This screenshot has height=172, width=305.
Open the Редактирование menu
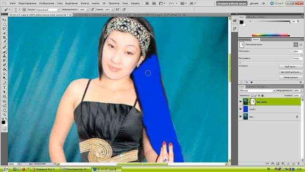point(27,3)
